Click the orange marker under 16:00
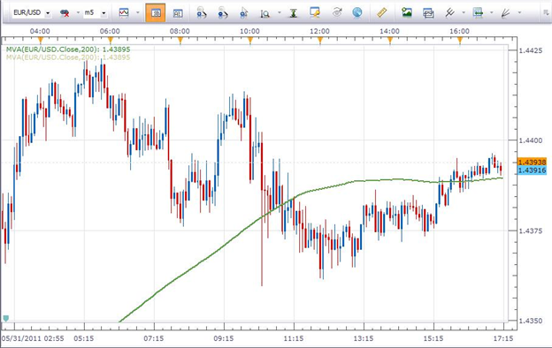The image size is (552, 348). coord(460,40)
